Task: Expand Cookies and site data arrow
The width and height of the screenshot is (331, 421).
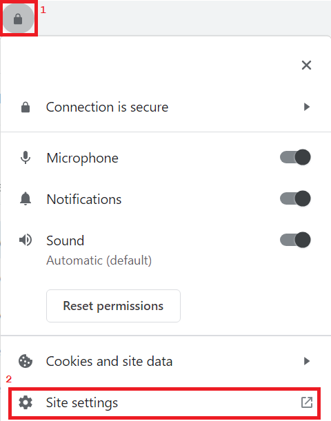Action: pos(307,361)
